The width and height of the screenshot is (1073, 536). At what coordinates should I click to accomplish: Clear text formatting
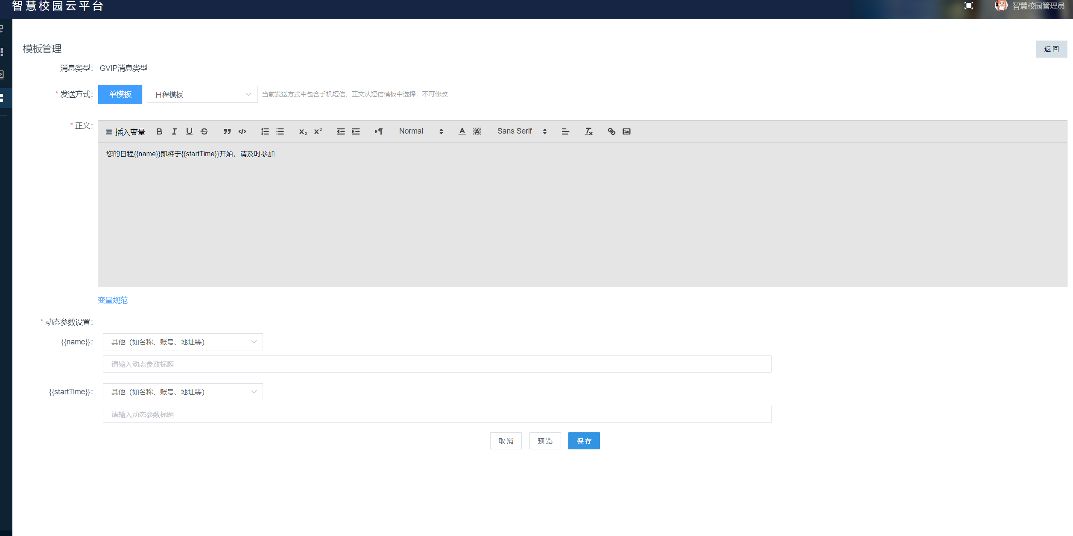588,131
